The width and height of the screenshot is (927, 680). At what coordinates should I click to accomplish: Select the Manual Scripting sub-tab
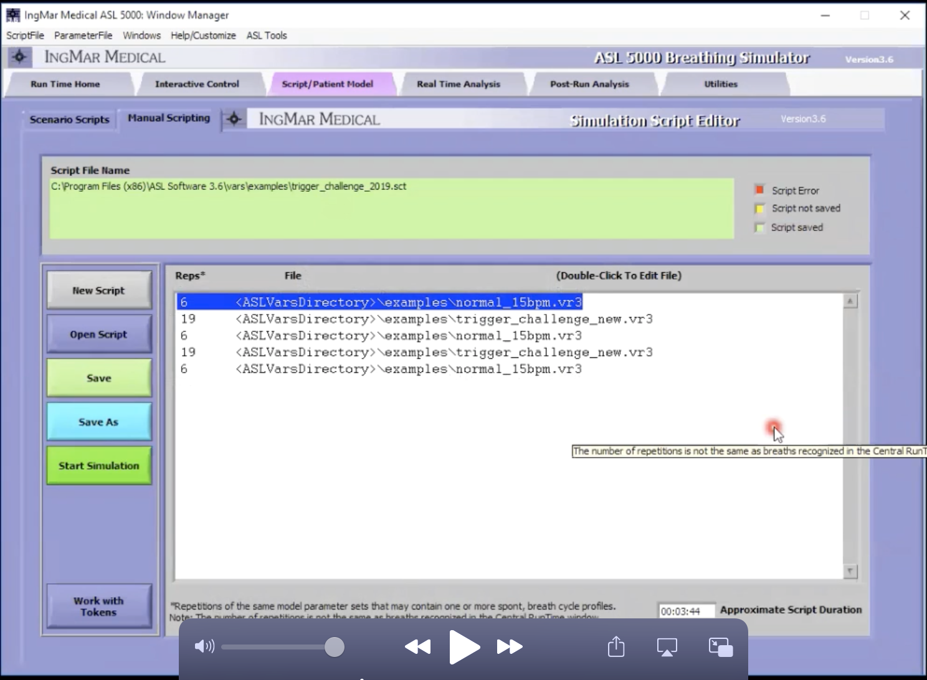(x=169, y=118)
